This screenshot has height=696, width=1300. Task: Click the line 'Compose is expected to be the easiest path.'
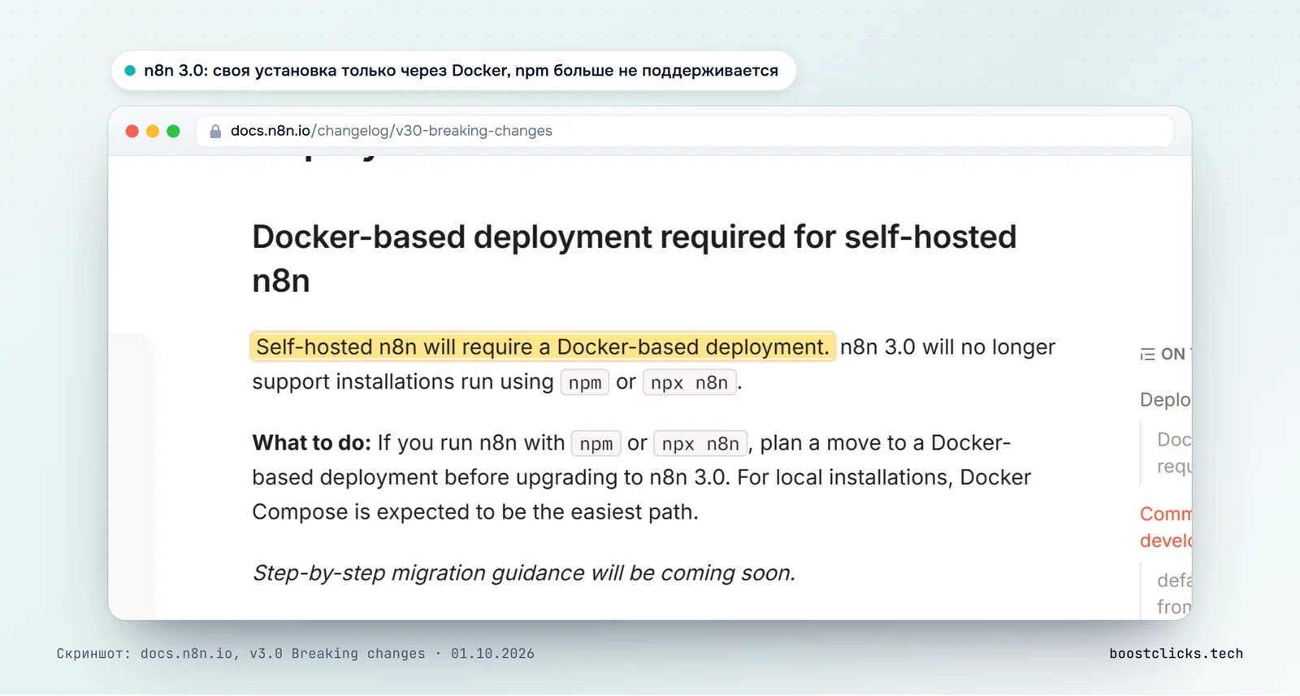point(475,512)
